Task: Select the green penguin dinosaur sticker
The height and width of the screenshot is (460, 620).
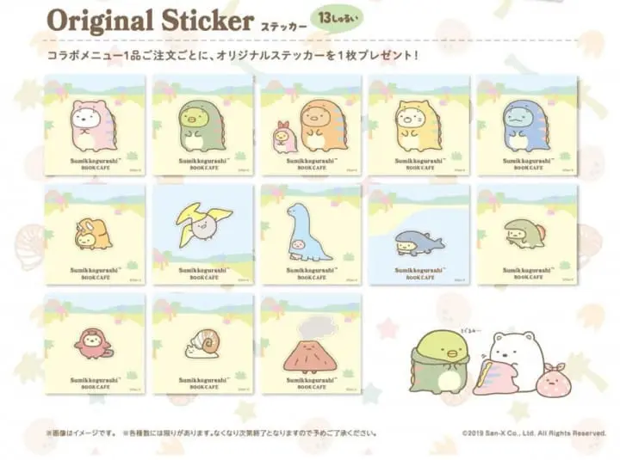Action: point(203,126)
